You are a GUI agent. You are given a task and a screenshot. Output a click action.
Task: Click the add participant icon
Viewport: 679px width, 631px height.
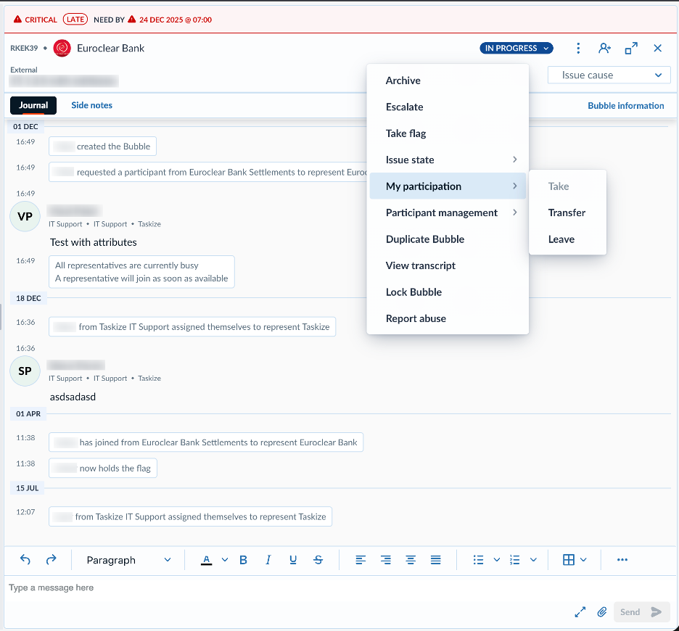(604, 48)
